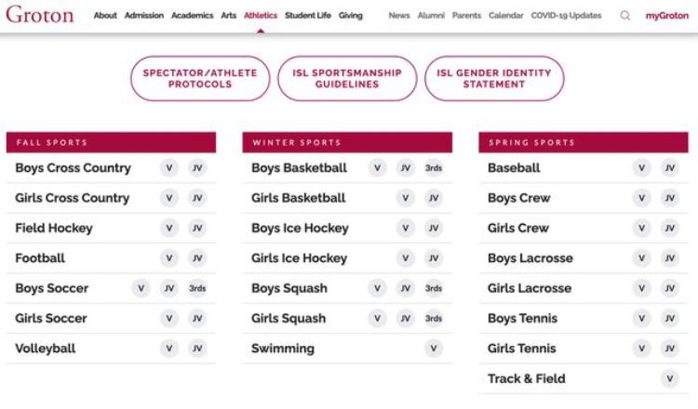The height and width of the screenshot is (409, 698).
Task: Open ISL Sportsmanship Guidelines button
Action: click(347, 78)
